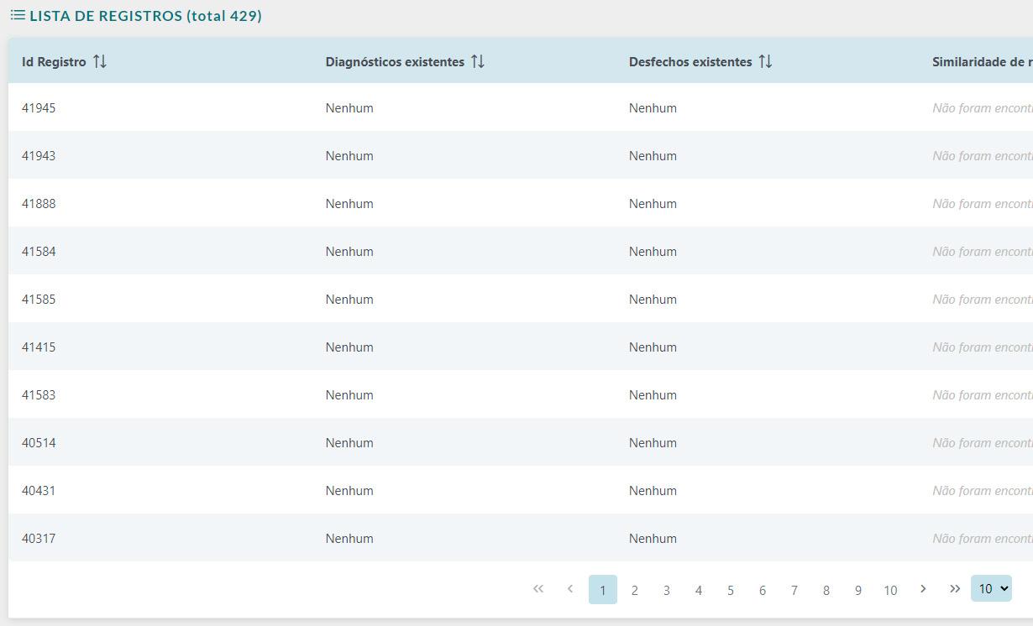1033x626 pixels.
Task: Go to first page double-chevron icon
Action: point(538,589)
